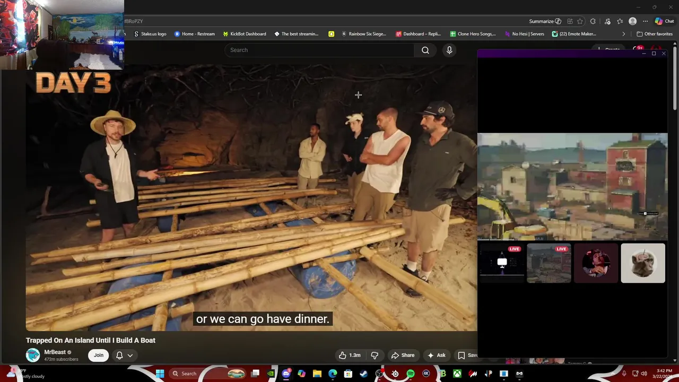Open Copilot from taskbar
The width and height of the screenshot is (679, 382).
click(301, 374)
